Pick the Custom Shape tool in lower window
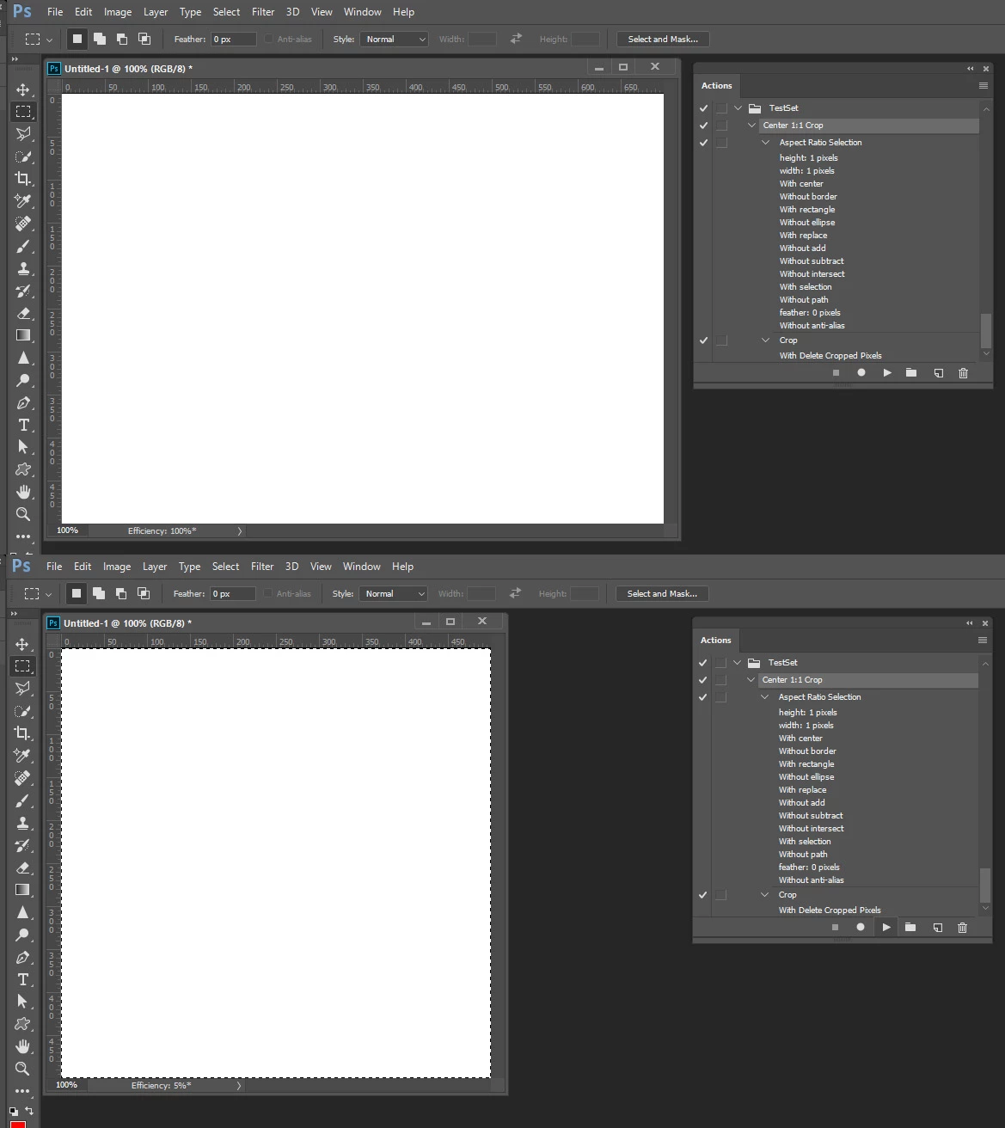The width and height of the screenshot is (1005, 1128). point(22,1024)
